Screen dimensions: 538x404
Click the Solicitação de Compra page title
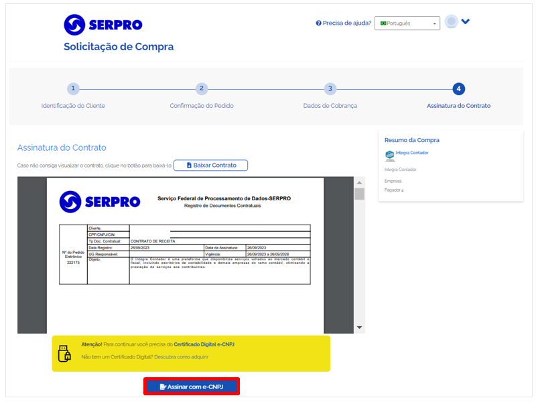(119, 47)
